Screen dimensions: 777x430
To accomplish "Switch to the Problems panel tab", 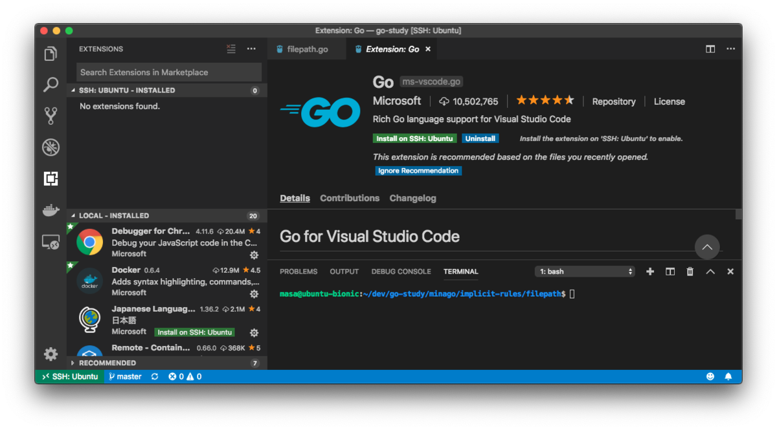I will (x=298, y=272).
